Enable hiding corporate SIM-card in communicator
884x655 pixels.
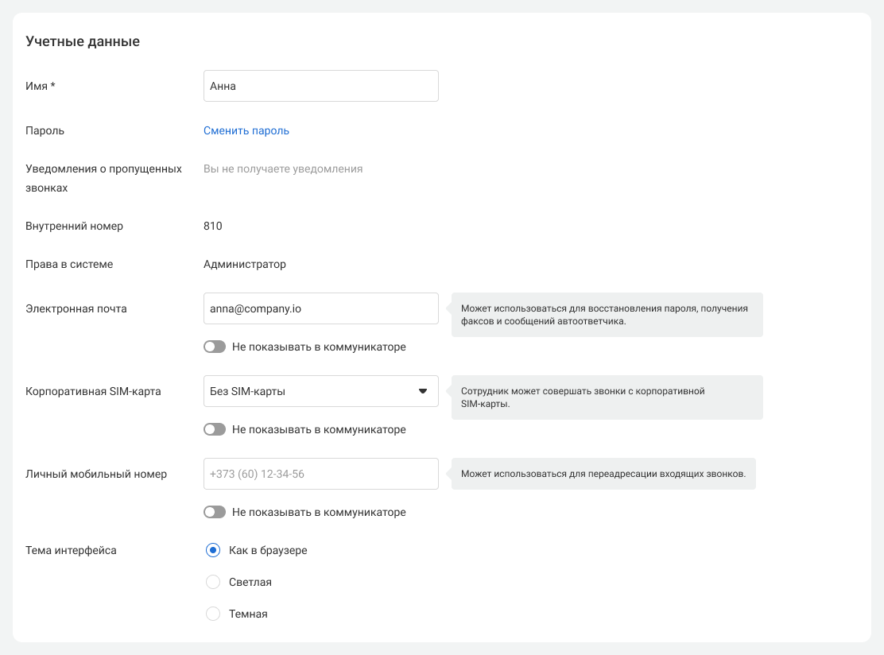215,430
